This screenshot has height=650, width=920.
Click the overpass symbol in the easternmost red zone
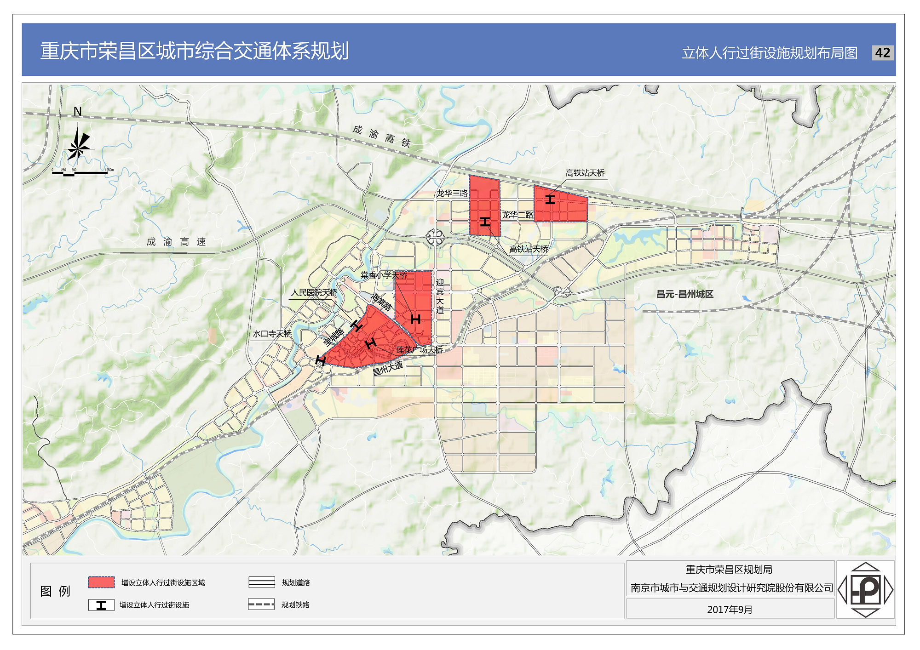coord(550,200)
